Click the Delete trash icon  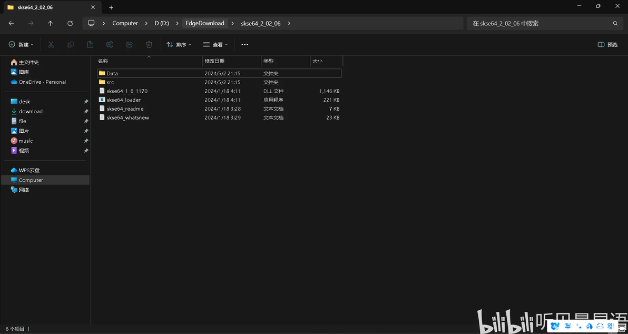point(149,44)
